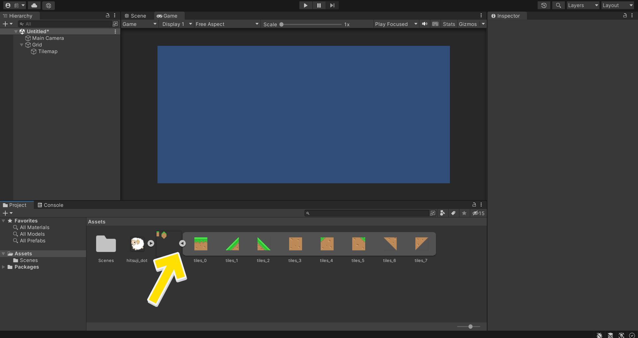Click the Search by Type icon
638x338 pixels.
point(442,213)
